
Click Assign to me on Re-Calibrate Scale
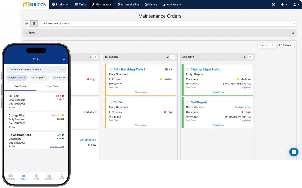point(57,146)
